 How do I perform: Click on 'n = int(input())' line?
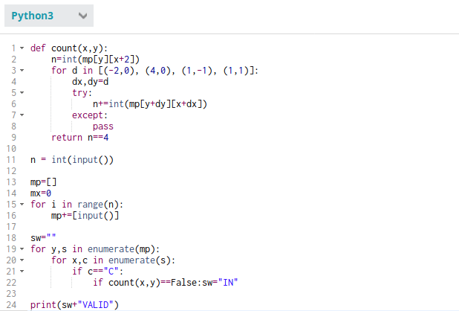pos(72,160)
